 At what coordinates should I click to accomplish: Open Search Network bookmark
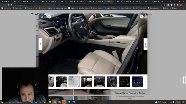tap(18, 8)
